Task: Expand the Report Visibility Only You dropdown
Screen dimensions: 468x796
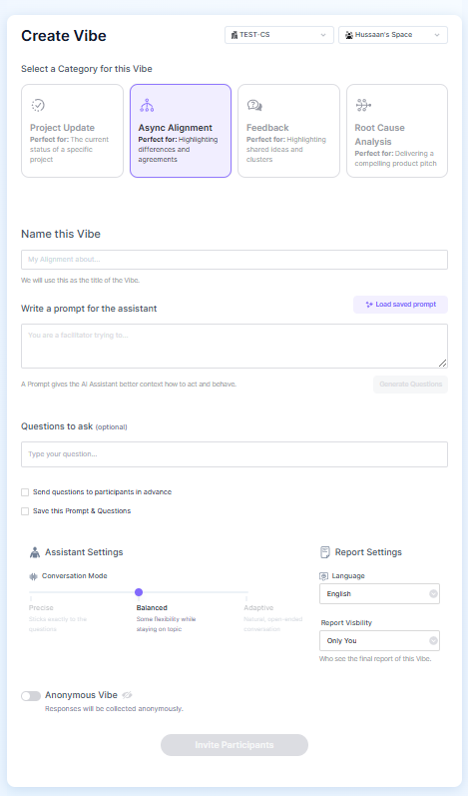Action: tap(379, 640)
